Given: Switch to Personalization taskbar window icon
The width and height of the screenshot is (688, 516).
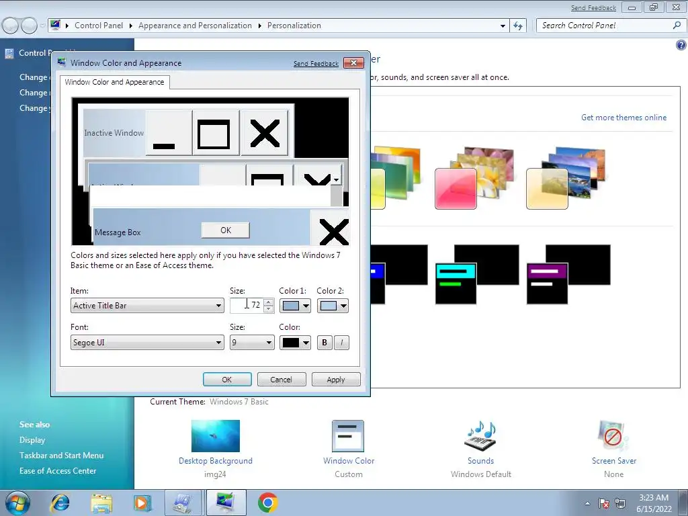Looking at the screenshot, I should (x=226, y=503).
